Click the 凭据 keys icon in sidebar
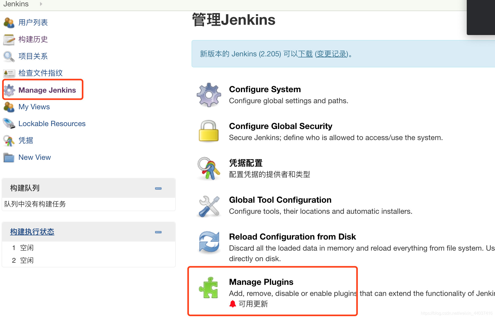Image resolution: width=495 pixels, height=318 pixels. 9,141
